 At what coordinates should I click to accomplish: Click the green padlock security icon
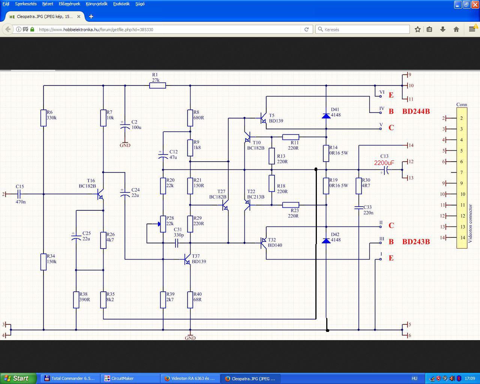pyautogui.click(x=32, y=29)
